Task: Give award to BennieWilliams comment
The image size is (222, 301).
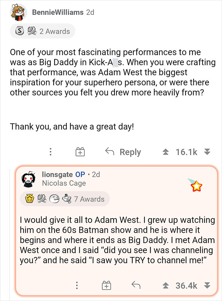Action: [80, 152]
